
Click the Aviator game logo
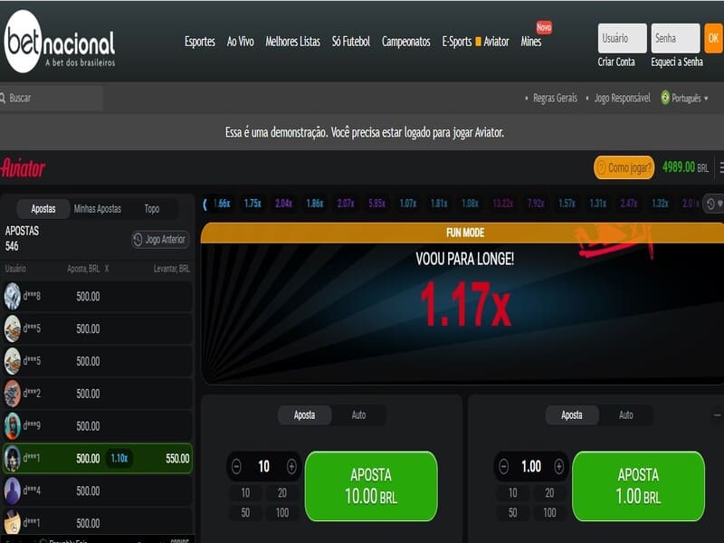(24, 168)
